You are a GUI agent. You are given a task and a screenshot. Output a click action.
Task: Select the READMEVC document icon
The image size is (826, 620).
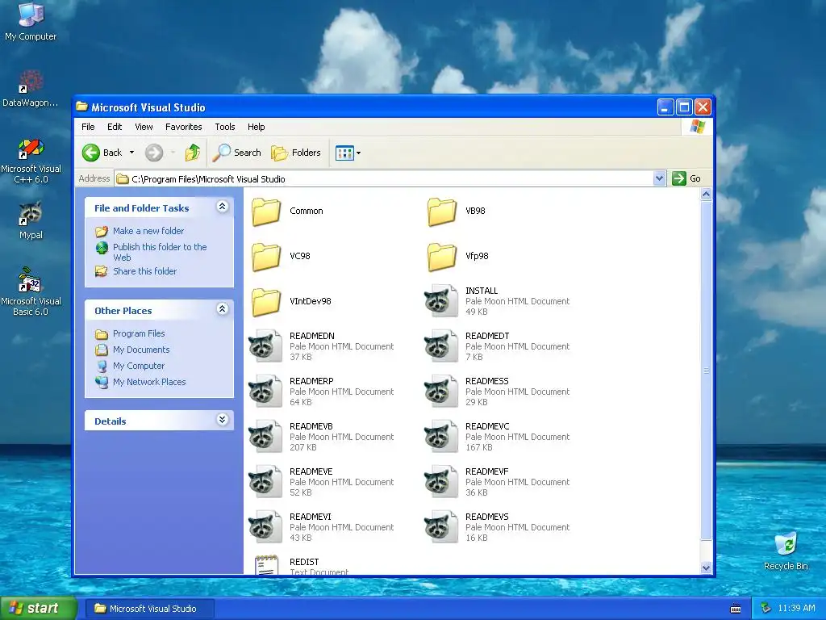tap(441, 437)
